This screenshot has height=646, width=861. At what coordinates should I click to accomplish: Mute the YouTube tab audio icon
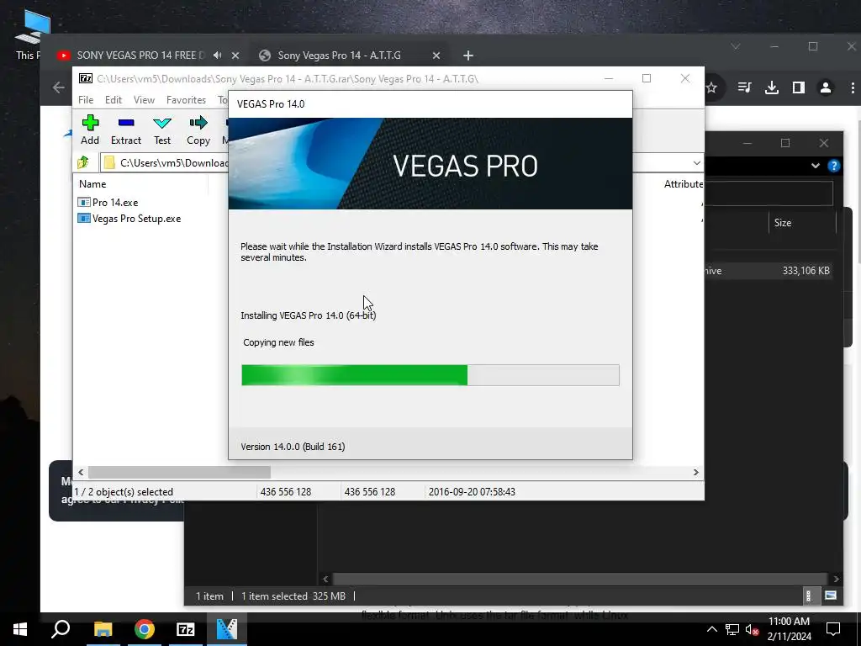coord(218,55)
